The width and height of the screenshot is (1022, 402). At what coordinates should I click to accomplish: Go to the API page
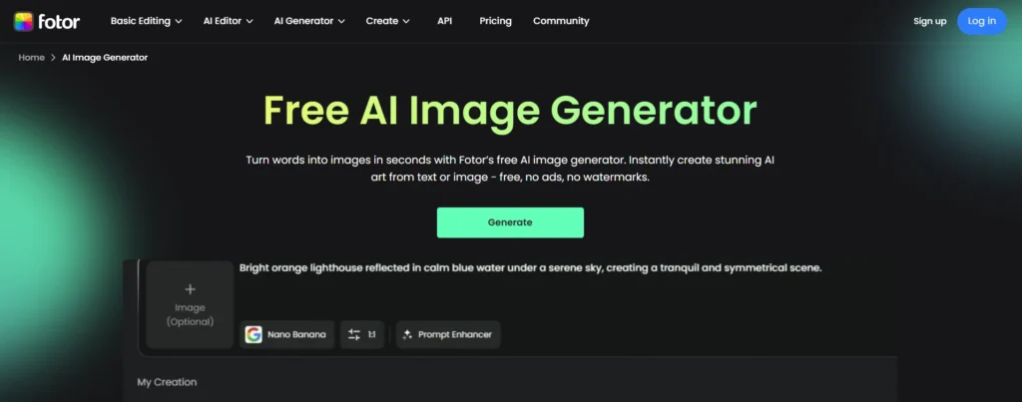tap(444, 21)
